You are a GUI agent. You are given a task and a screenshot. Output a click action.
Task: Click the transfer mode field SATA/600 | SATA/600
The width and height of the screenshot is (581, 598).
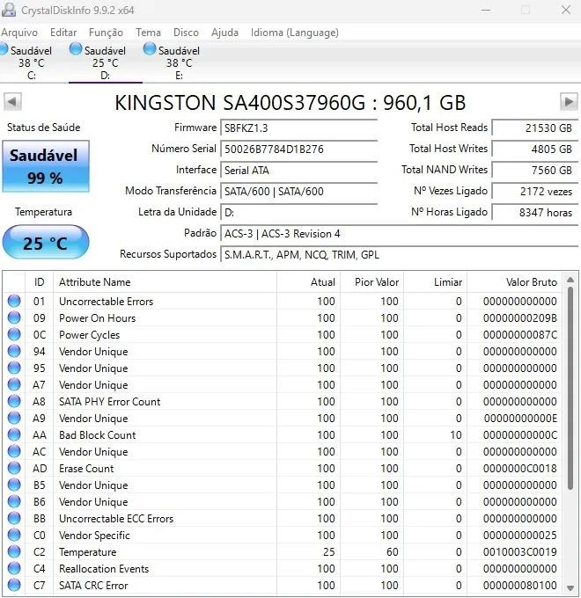point(299,192)
